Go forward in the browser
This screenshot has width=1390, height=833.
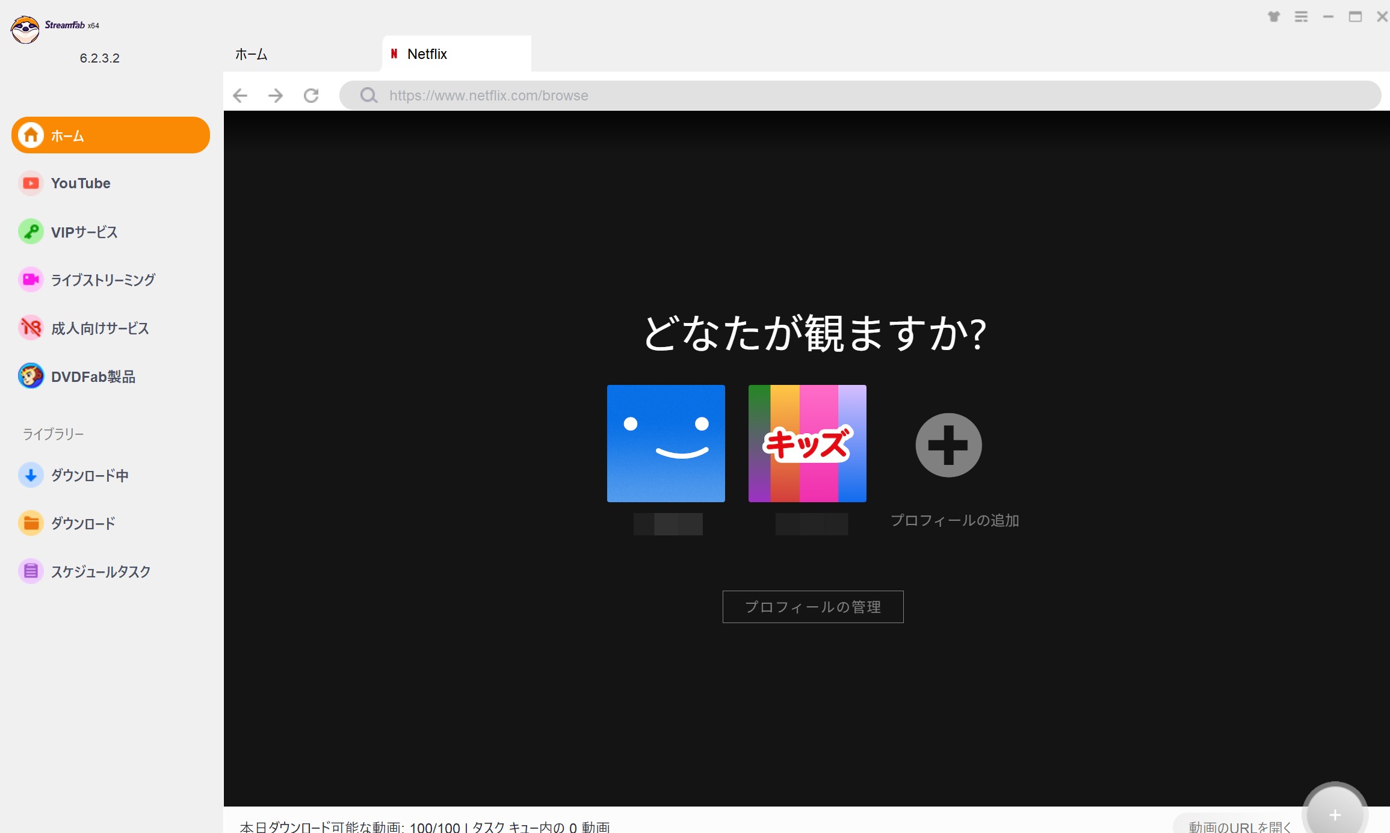pyautogui.click(x=276, y=96)
